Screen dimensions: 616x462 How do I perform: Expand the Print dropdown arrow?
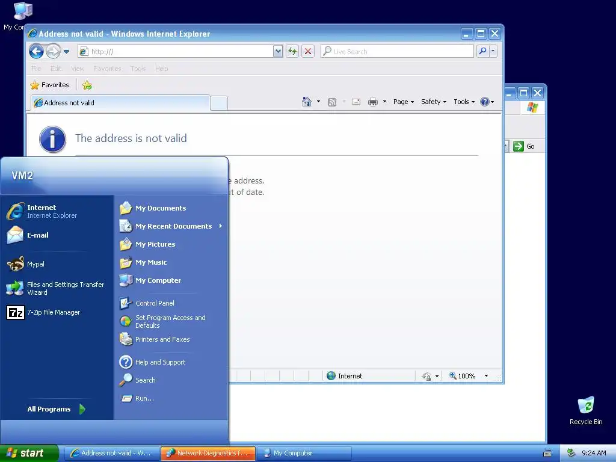(x=384, y=102)
